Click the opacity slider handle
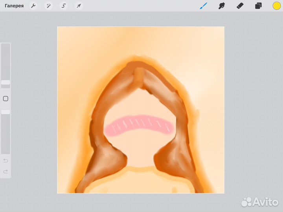The image size is (283, 212). 6,112
